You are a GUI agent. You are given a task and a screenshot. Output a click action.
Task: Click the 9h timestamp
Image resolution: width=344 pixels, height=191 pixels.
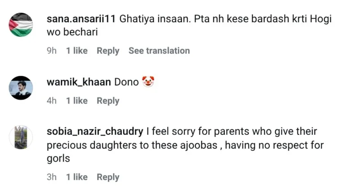(x=52, y=51)
